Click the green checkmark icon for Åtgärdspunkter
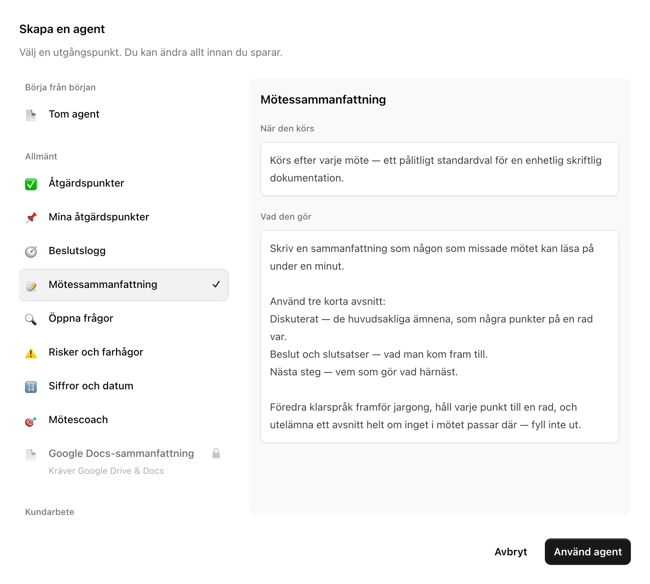 click(31, 184)
